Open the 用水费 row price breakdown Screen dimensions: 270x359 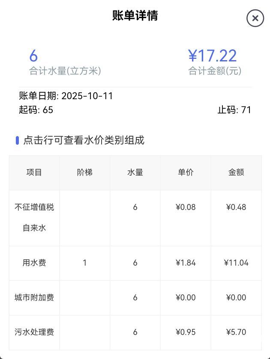point(34,263)
